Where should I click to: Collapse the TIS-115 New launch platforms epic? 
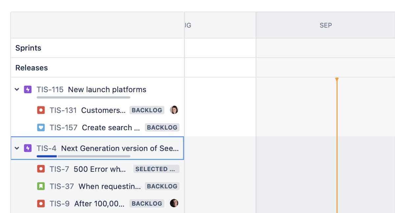tap(17, 89)
